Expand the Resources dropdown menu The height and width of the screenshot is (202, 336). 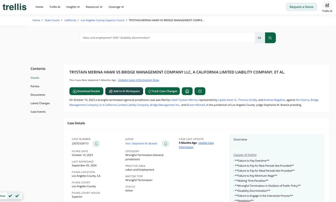click(94, 7)
